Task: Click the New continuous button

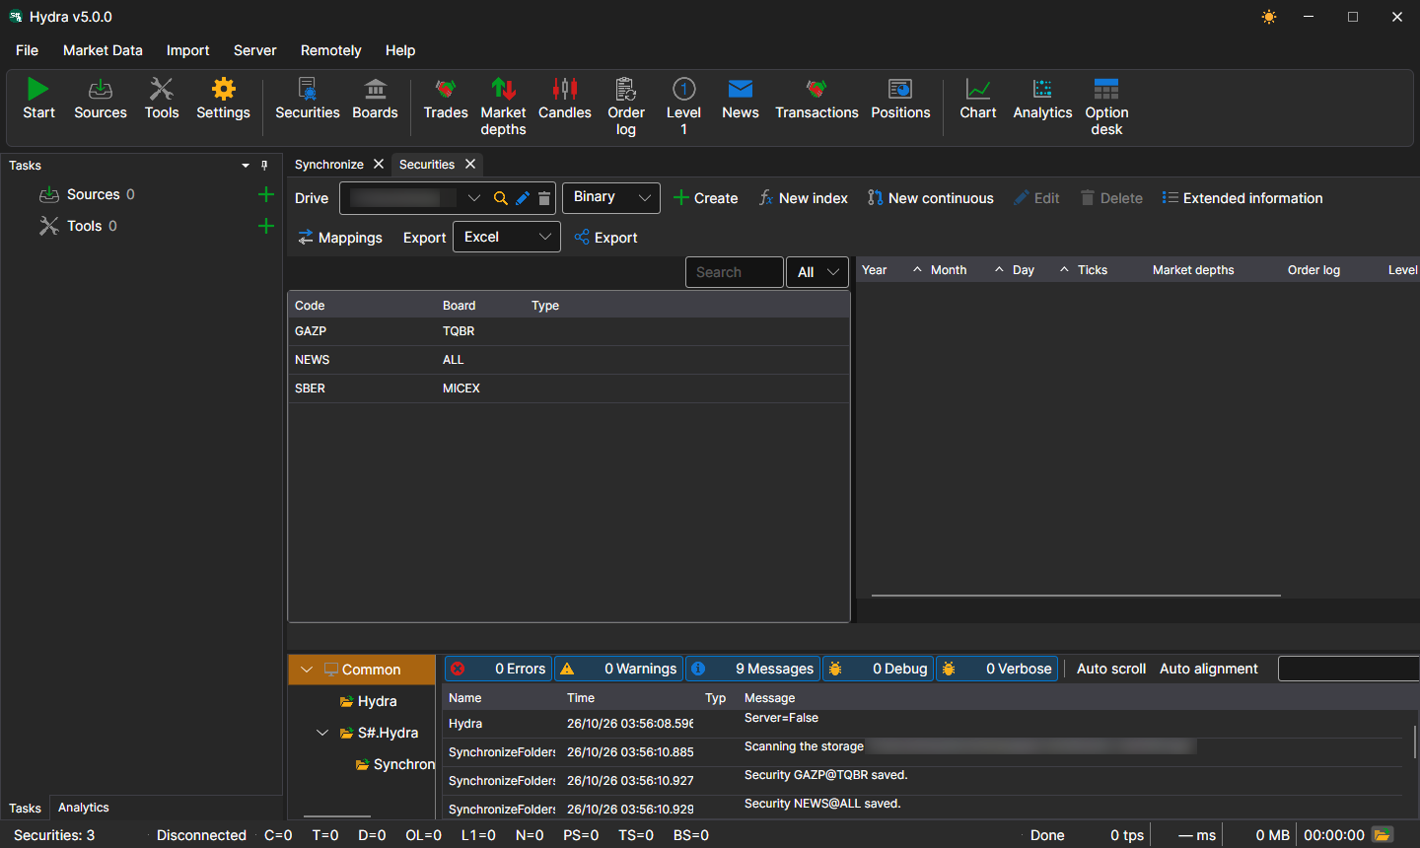Action: 931,198
